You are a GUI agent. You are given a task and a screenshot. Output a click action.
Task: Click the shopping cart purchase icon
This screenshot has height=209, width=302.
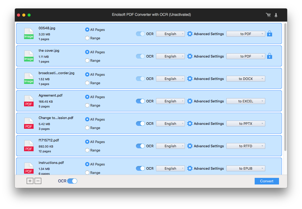[x=268, y=15]
